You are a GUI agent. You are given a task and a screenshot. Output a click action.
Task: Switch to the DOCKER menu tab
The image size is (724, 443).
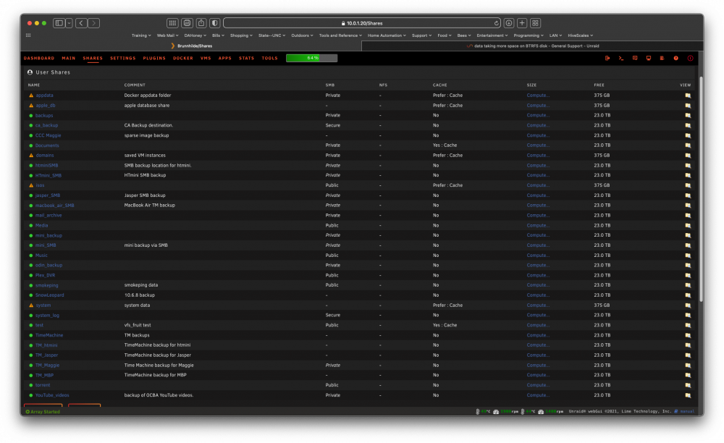point(183,58)
